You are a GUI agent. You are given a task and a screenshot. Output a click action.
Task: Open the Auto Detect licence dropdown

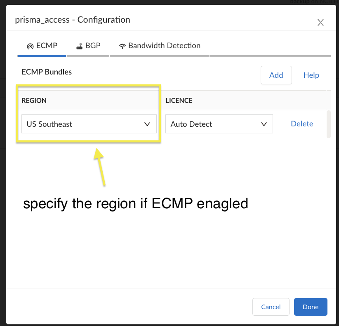coord(219,123)
